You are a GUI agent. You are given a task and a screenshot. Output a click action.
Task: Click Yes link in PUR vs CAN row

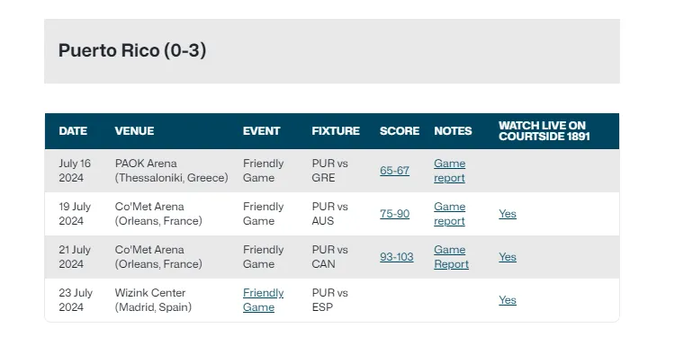pos(508,257)
